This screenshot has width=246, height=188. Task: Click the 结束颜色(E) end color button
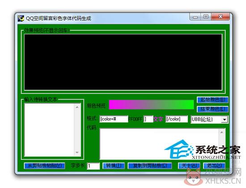point(212,109)
